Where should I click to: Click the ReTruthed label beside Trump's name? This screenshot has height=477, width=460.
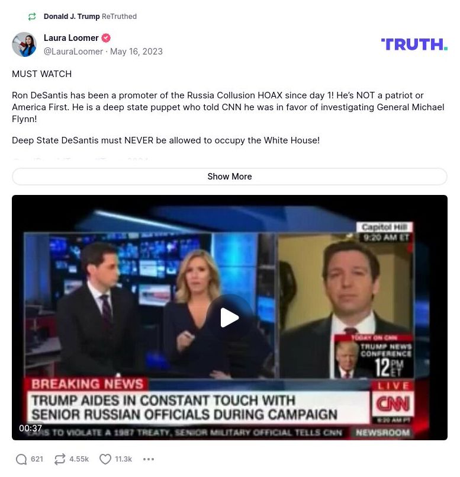pyautogui.click(x=119, y=17)
